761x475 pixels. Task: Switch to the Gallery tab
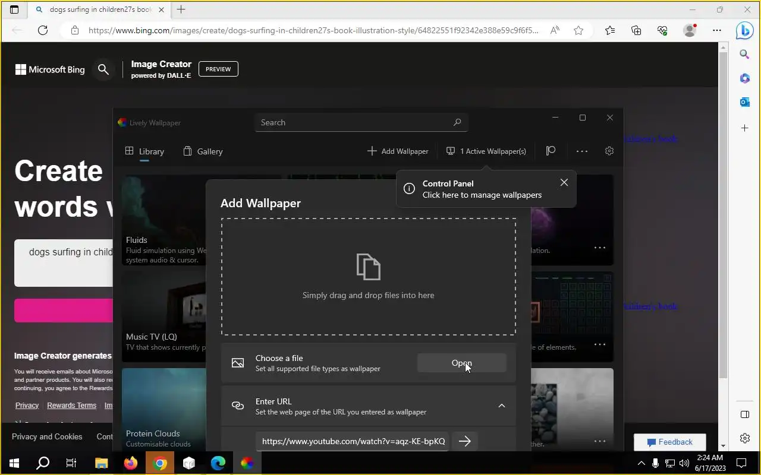pyautogui.click(x=203, y=151)
